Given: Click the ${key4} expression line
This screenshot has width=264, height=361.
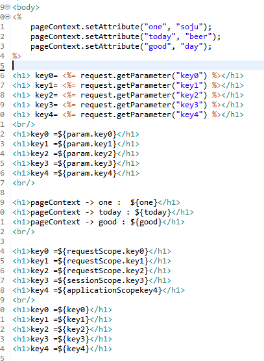Looking at the screenshot, I should click(x=62, y=349).
